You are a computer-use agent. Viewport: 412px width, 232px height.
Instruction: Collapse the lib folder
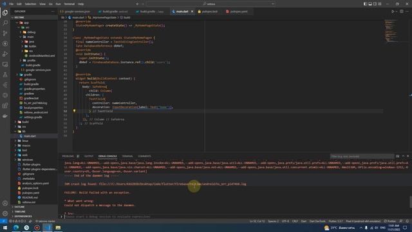click(x=24, y=131)
